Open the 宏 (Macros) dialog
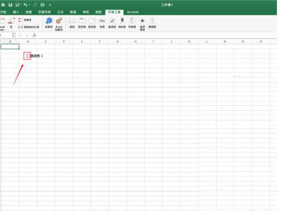This screenshot has width=282, height=212. coord(11,23)
